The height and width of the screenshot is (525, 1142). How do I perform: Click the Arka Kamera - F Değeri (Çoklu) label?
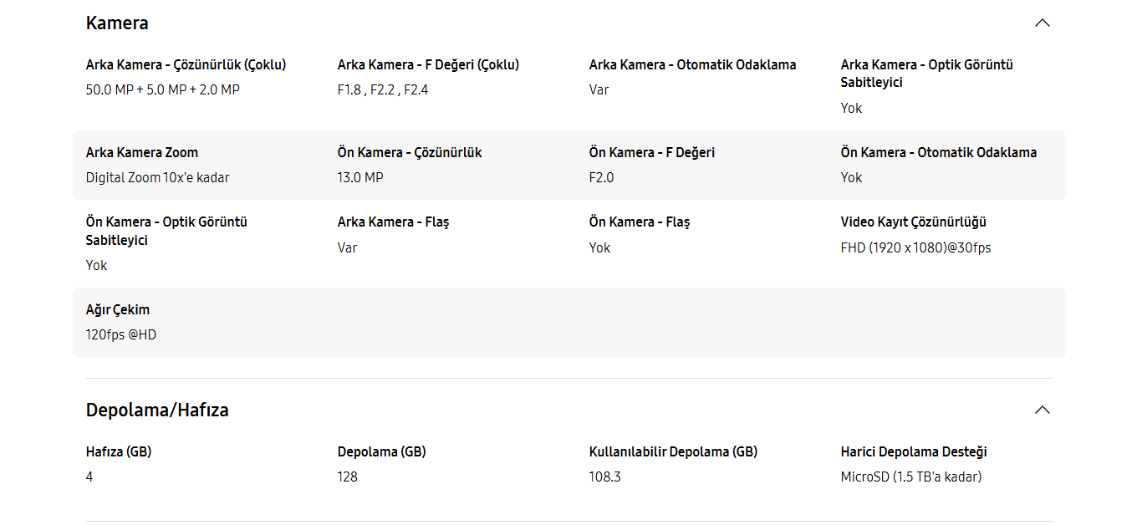[x=428, y=64]
